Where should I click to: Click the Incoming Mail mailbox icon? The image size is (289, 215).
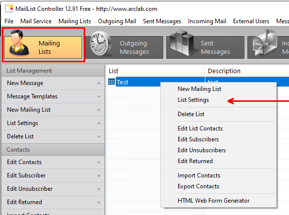pyautogui.click(x=265, y=43)
